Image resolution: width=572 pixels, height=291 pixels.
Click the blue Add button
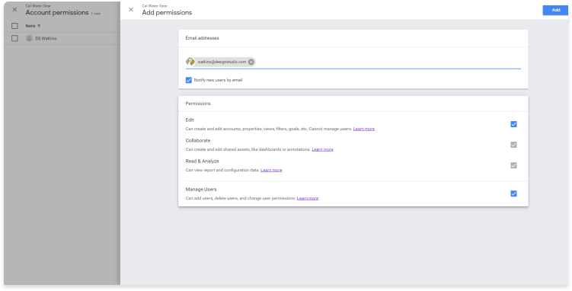555,10
